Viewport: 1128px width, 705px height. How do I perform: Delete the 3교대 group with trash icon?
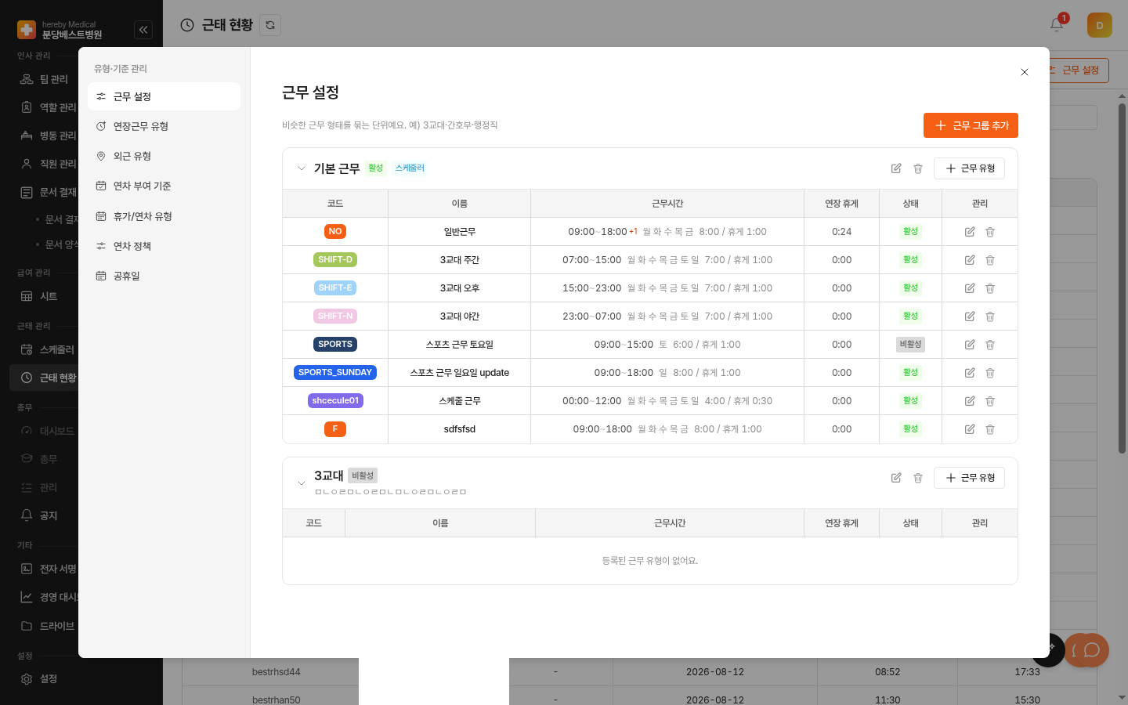(x=918, y=478)
